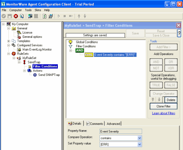Open the Tools menu
Viewport: 183px width, 150px height.
click(x=28, y=10)
